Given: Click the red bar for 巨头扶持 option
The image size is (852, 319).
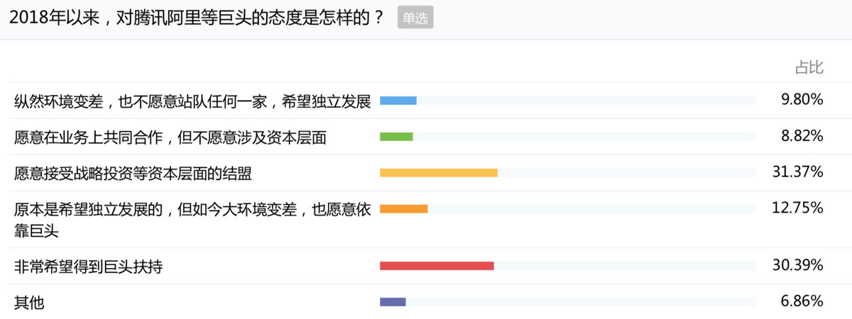Looking at the screenshot, I should (x=437, y=266).
